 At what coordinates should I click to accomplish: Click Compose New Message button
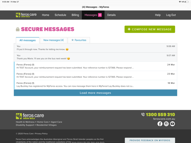coord(150,29)
